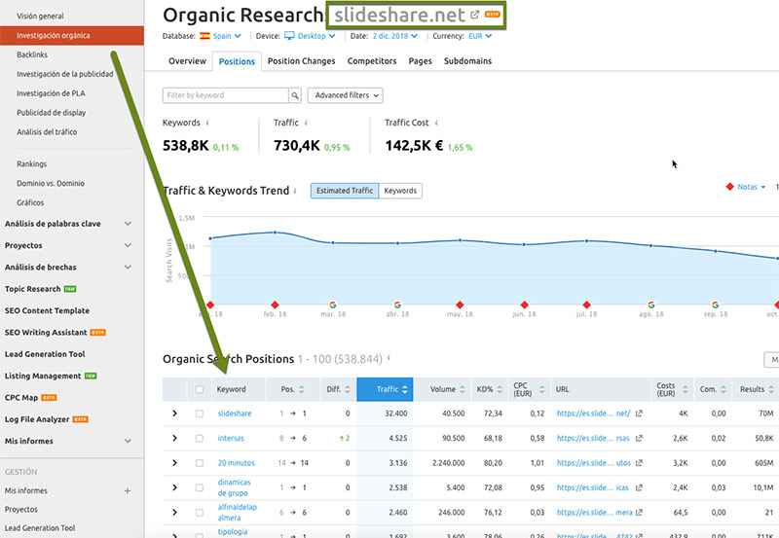
Task: Toggle select-all checkbox in table header
Action: click(200, 389)
